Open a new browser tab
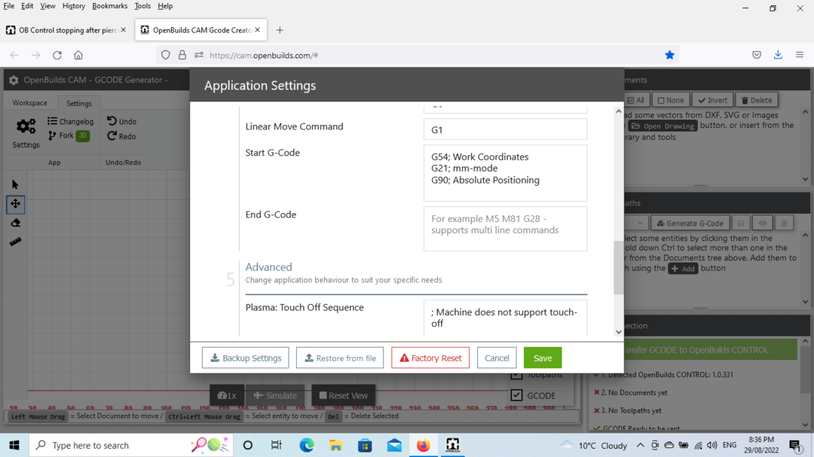Image resolution: width=814 pixels, height=457 pixels. [280, 30]
